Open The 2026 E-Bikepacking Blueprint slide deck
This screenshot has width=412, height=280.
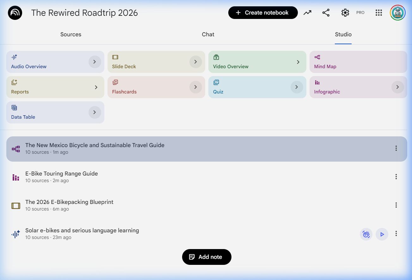coord(69,202)
